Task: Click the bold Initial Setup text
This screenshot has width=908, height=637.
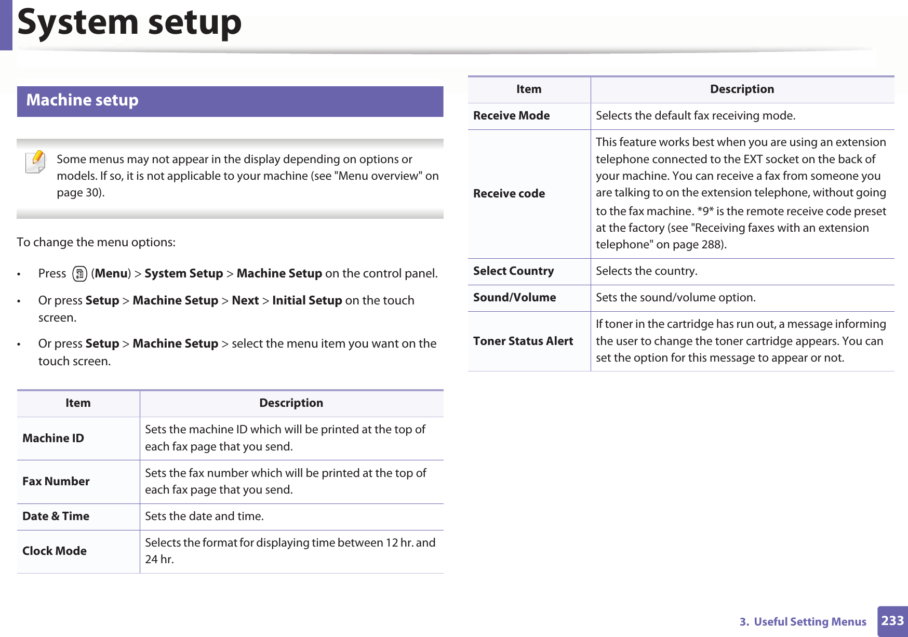Action: 307,300
